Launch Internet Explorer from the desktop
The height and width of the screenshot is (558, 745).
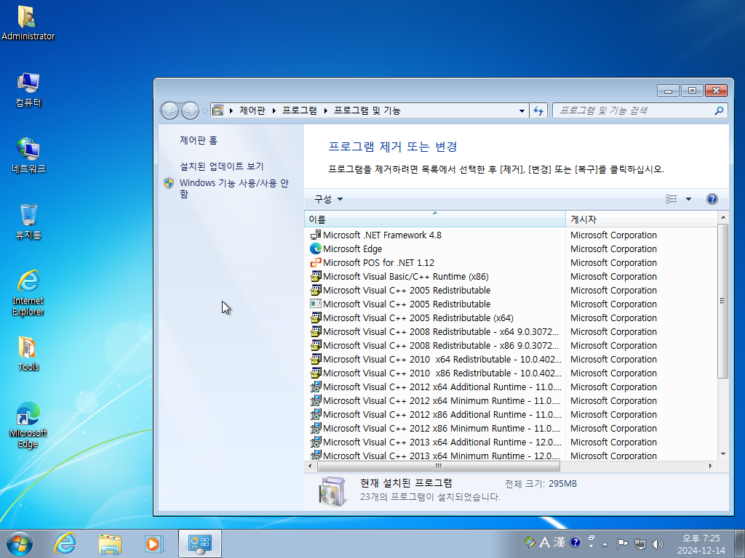click(x=28, y=293)
